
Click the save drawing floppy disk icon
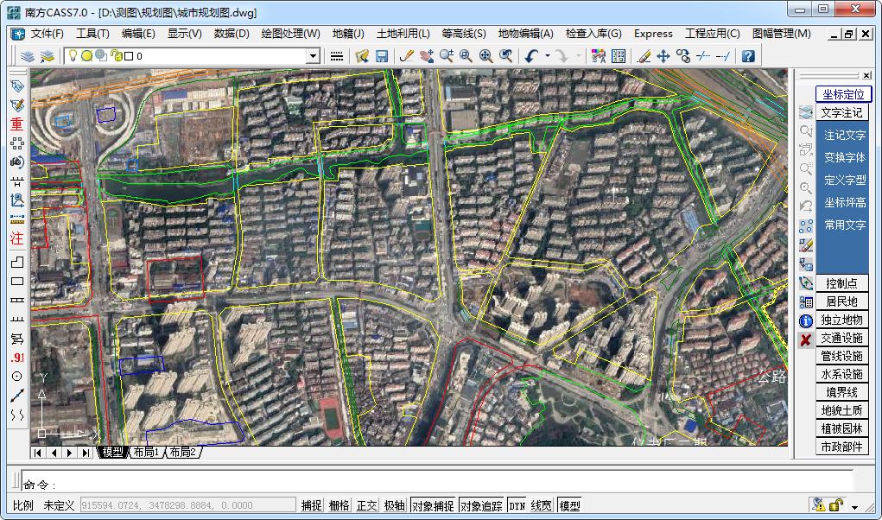382,56
